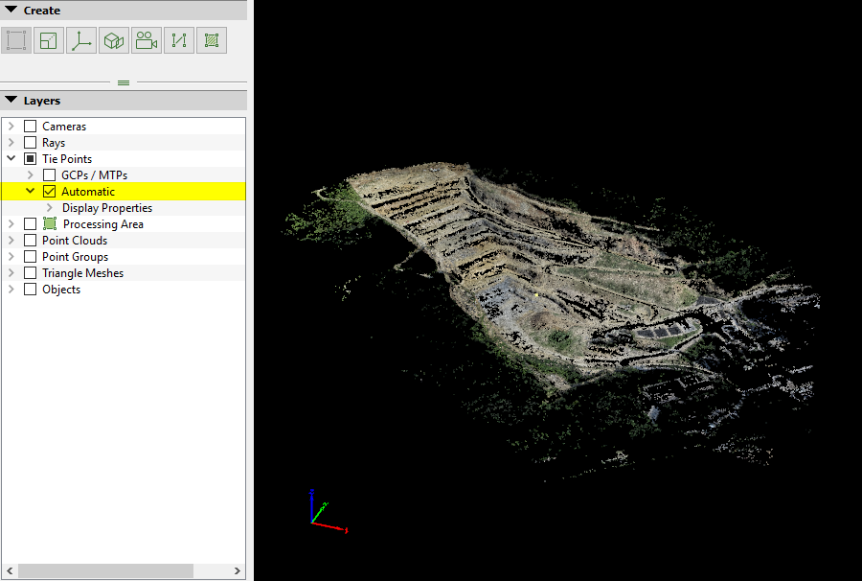
Task: Choose the new Polyline tool
Action: [179, 40]
